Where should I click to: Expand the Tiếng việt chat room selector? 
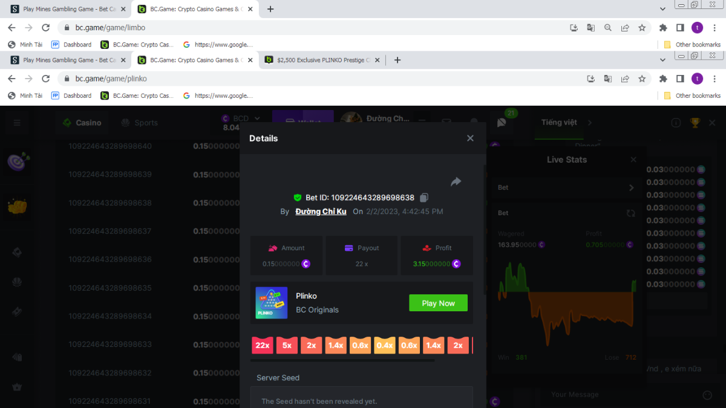pos(590,123)
